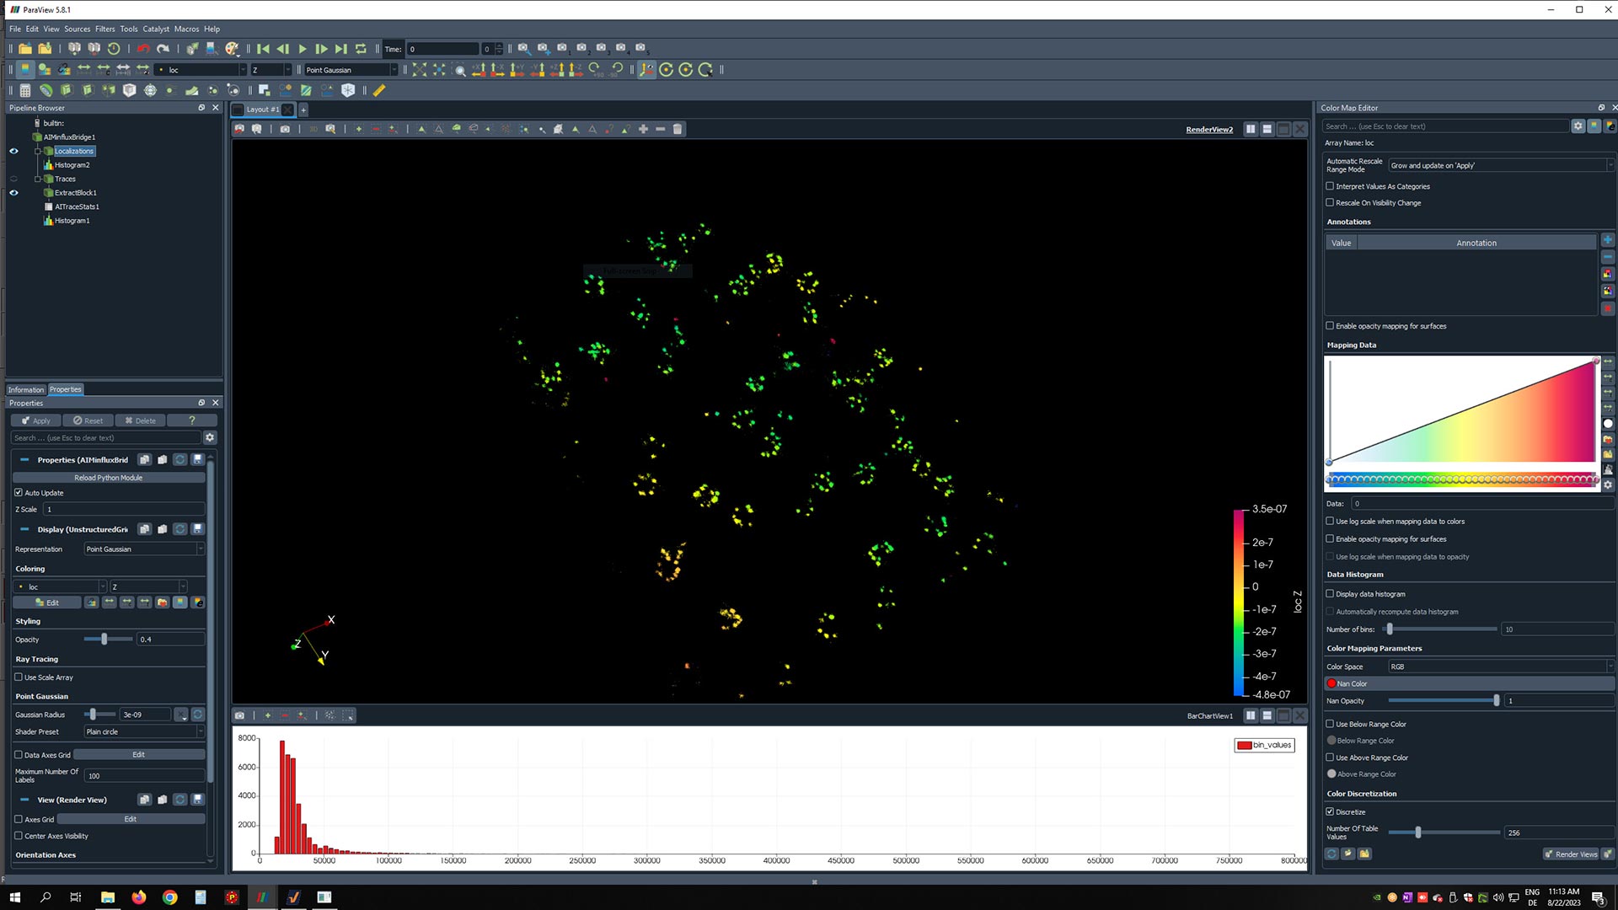Click the Edit color map icon under Coloring
The height and width of the screenshot is (910, 1618).
(x=46, y=602)
